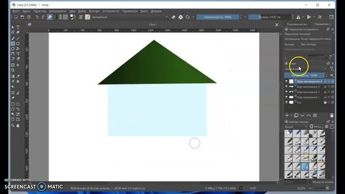Click the layer opacity slider 100%

[x=305, y=75]
